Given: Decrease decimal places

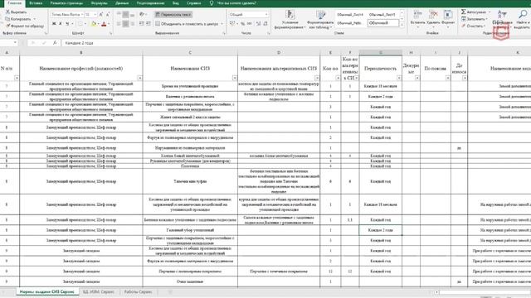Looking at the screenshot, I should coord(265,24).
